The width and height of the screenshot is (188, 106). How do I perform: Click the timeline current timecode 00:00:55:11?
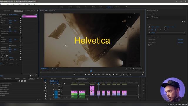coord(54,81)
